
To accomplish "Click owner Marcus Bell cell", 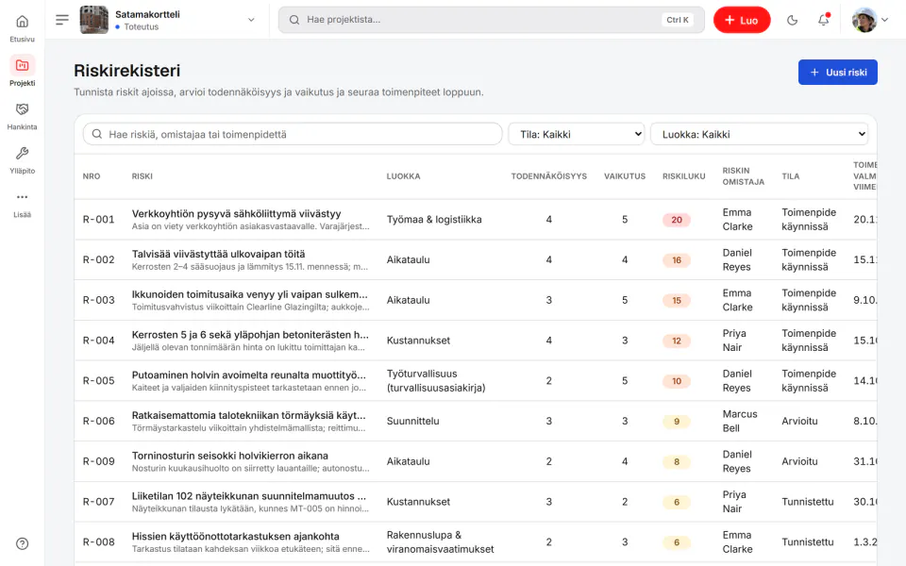I will pyautogui.click(x=740, y=421).
